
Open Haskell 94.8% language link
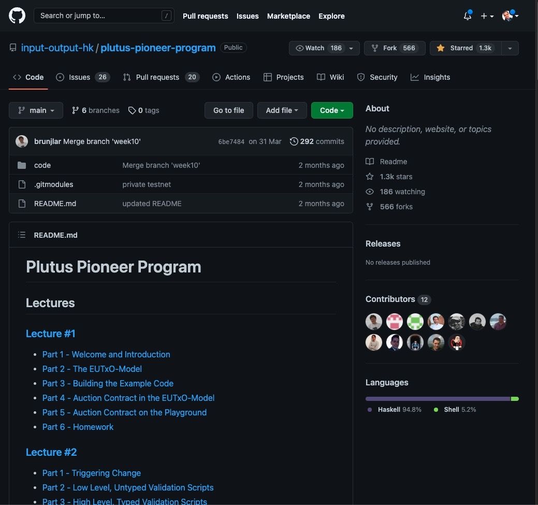point(394,410)
